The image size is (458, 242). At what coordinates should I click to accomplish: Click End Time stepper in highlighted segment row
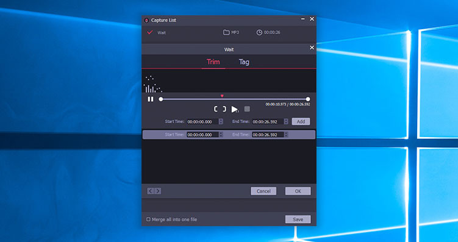[x=286, y=135]
